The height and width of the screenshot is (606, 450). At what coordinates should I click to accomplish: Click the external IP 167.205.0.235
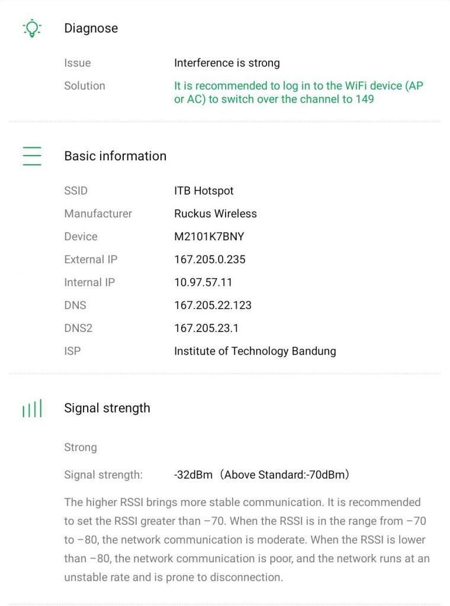(x=210, y=259)
